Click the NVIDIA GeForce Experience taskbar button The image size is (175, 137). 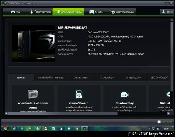(x=85, y=129)
